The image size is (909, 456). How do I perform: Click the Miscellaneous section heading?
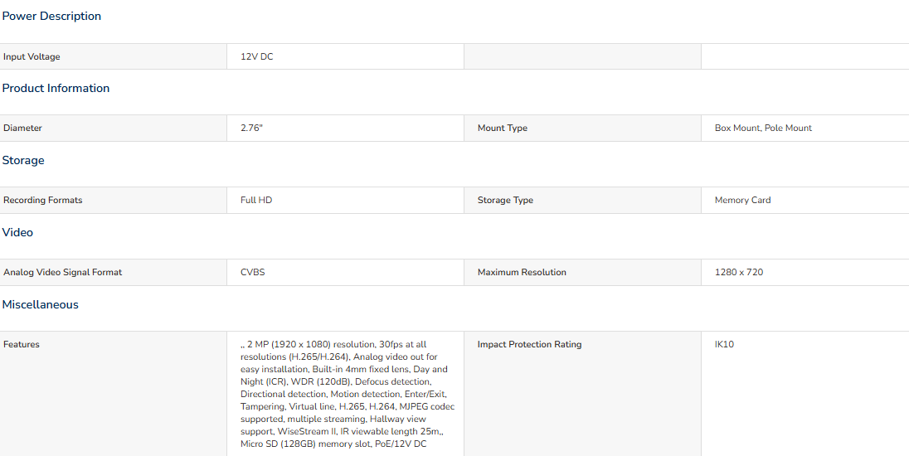(41, 305)
